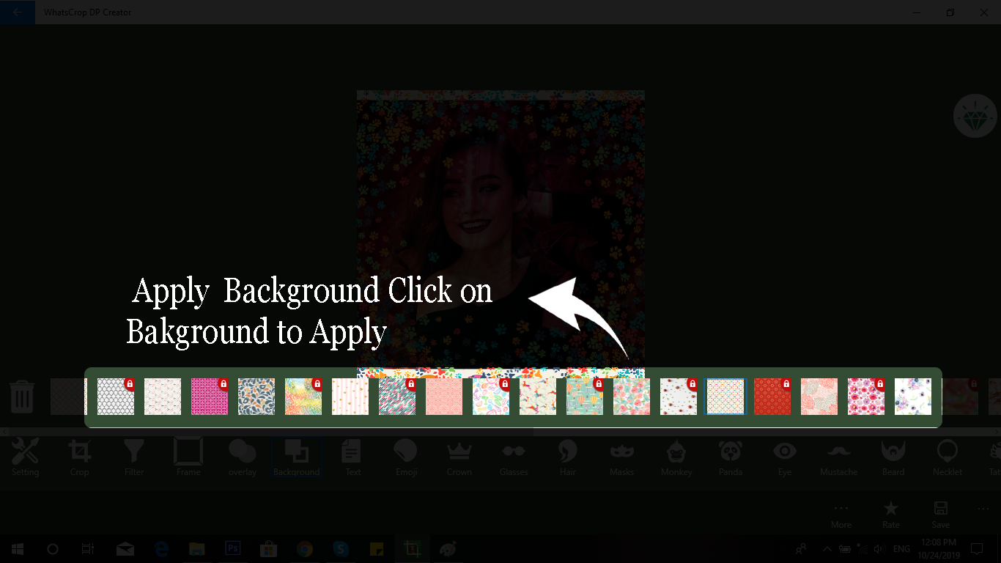Go back with the arrow icon
Viewport: 1001px width, 563px height.
[x=18, y=12]
